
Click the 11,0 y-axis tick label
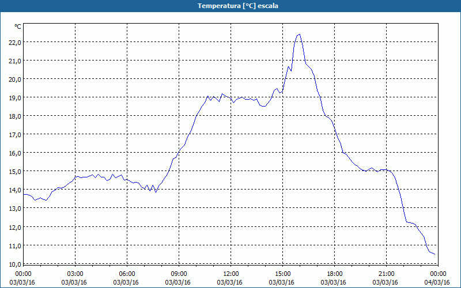pyautogui.click(x=16, y=246)
